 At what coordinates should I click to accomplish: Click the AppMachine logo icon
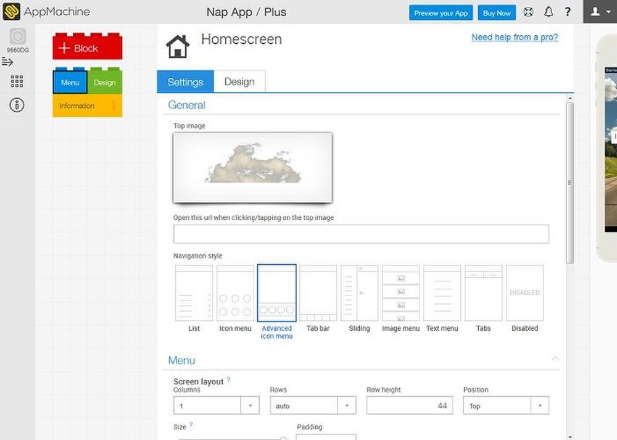(12, 12)
